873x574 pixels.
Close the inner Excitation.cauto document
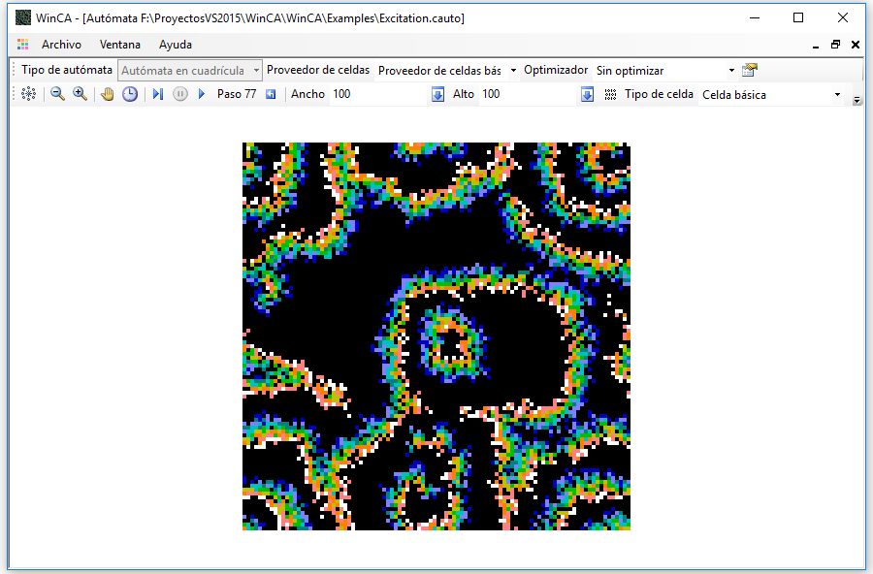tap(856, 45)
